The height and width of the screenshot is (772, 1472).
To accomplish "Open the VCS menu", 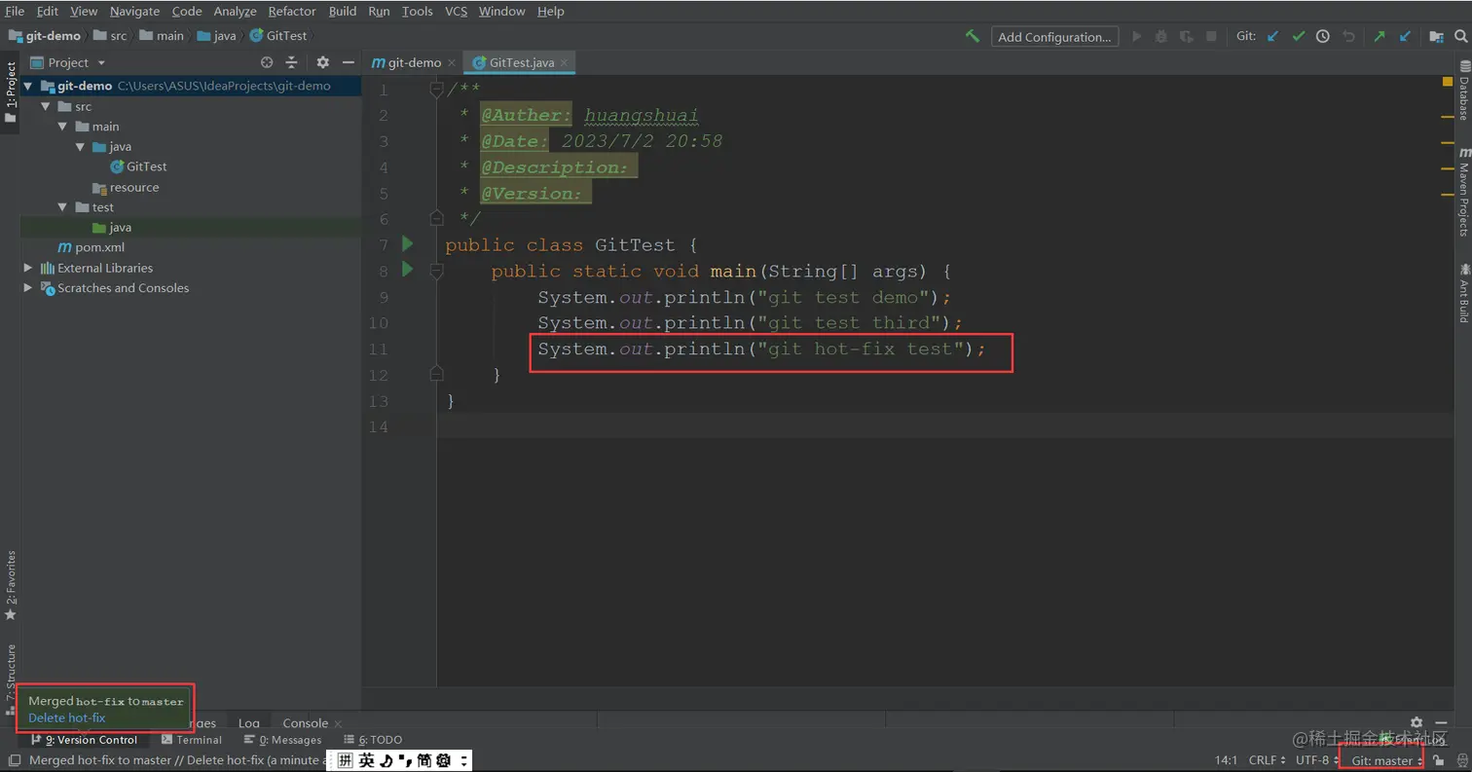I will coord(456,11).
